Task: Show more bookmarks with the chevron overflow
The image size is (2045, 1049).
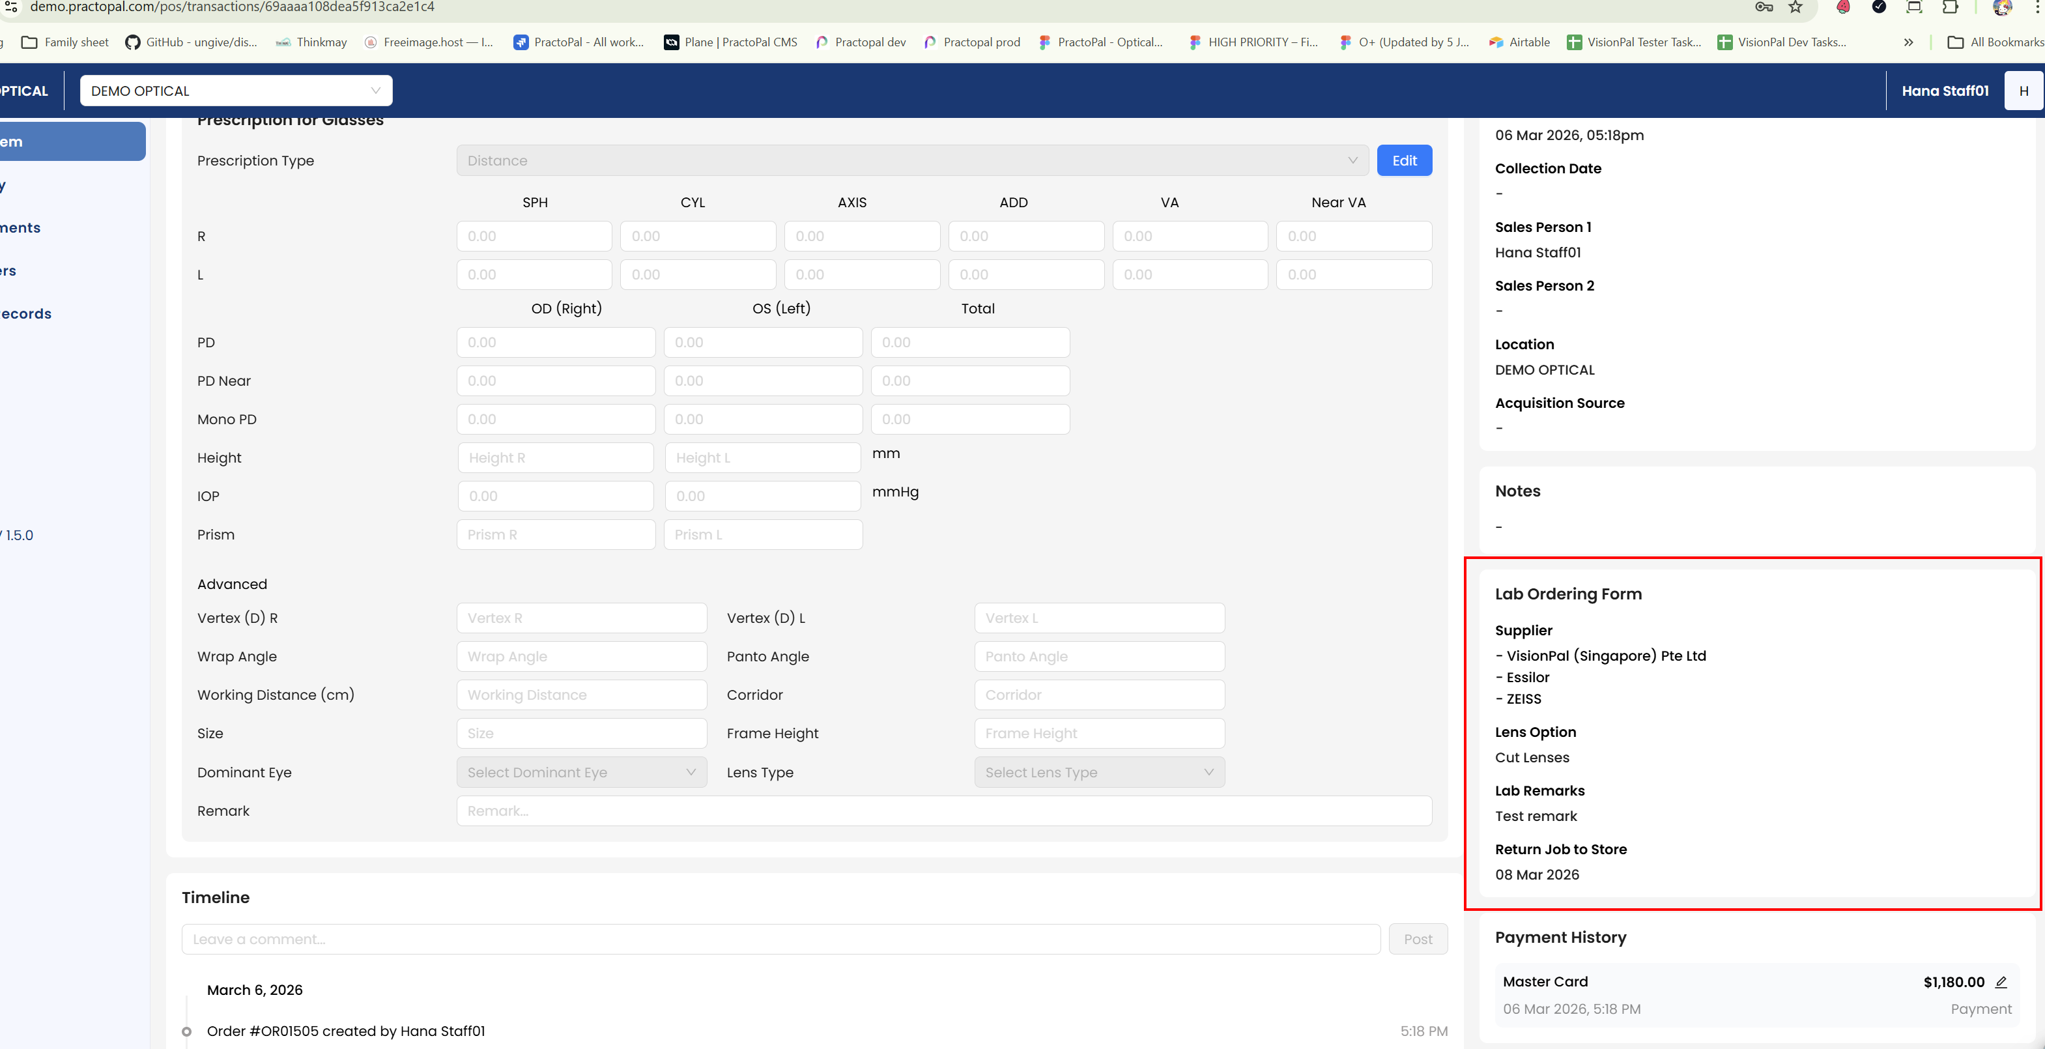Action: coord(1908,42)
